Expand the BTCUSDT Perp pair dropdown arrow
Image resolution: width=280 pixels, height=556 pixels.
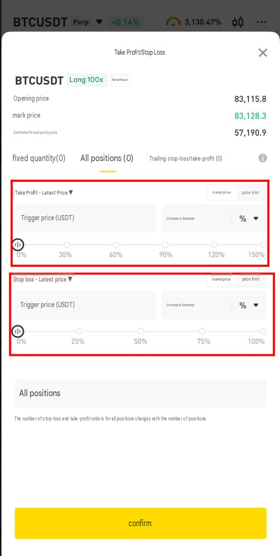99,22
